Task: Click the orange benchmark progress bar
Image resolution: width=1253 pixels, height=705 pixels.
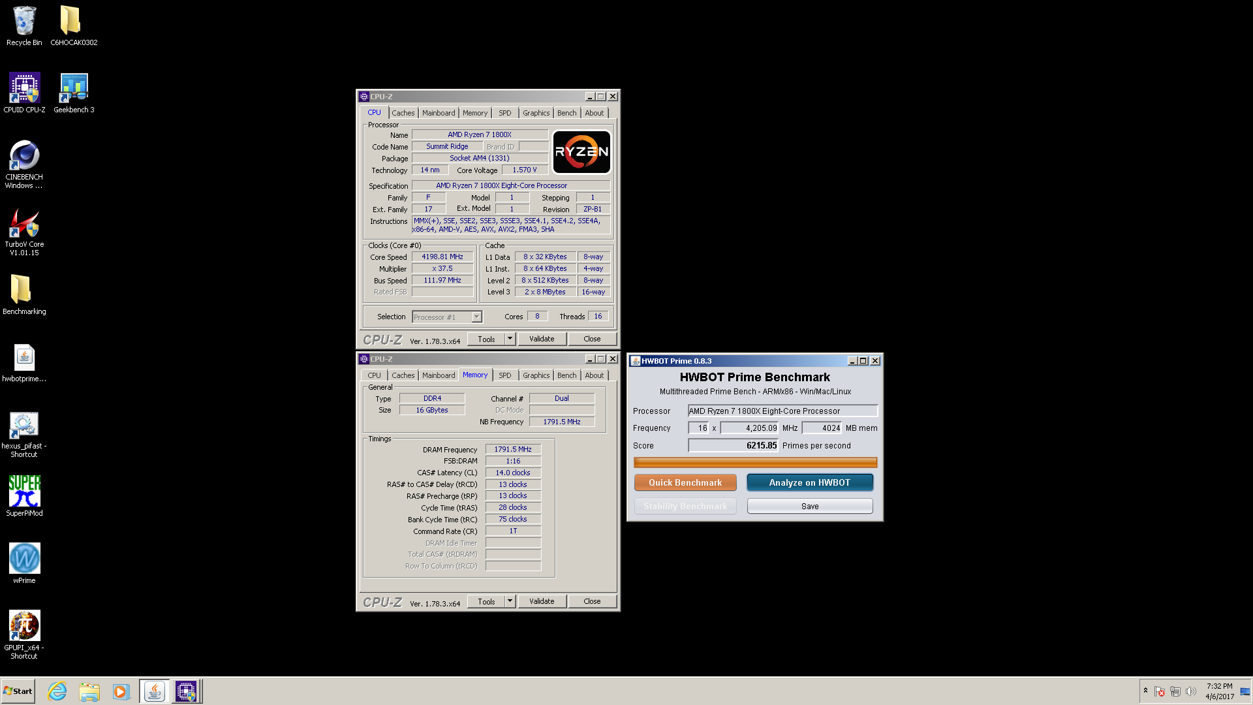Action: (x=755, y=462)
